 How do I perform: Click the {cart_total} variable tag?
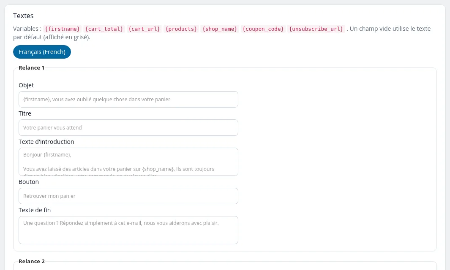point(104,29)
